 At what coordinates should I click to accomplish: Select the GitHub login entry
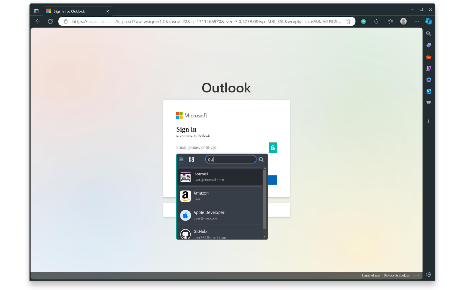pyautogui.click(x=220, y=233)
